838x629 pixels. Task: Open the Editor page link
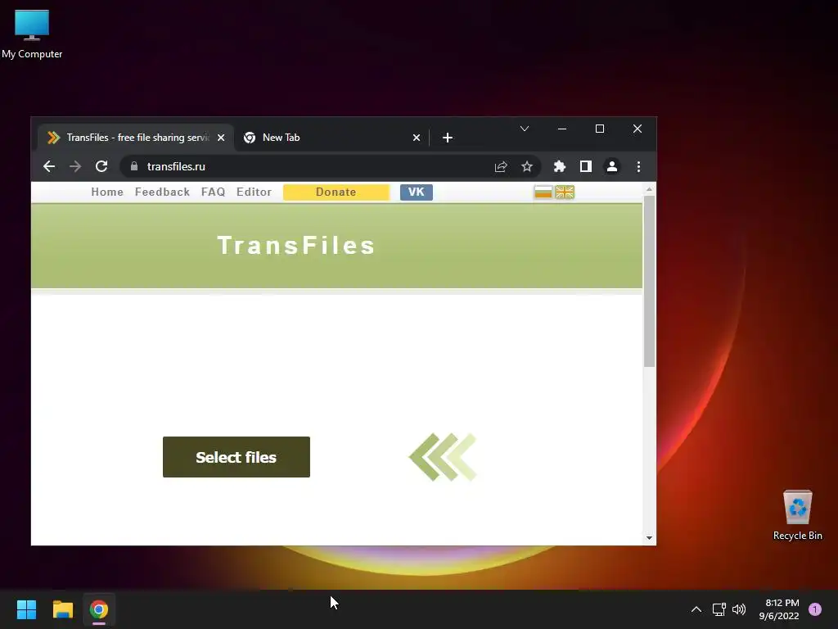coord(254,192)
